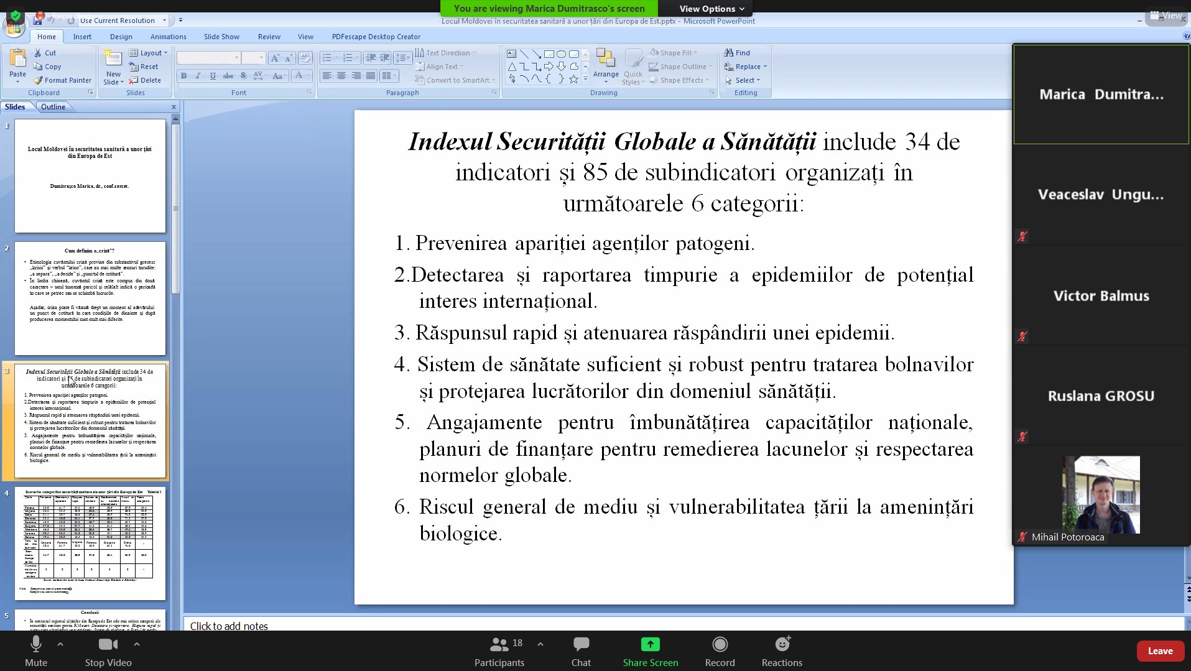Screen dimensions: 1191x671
Task: Select the 5-Point Star shape
Action: pos(573,79)
